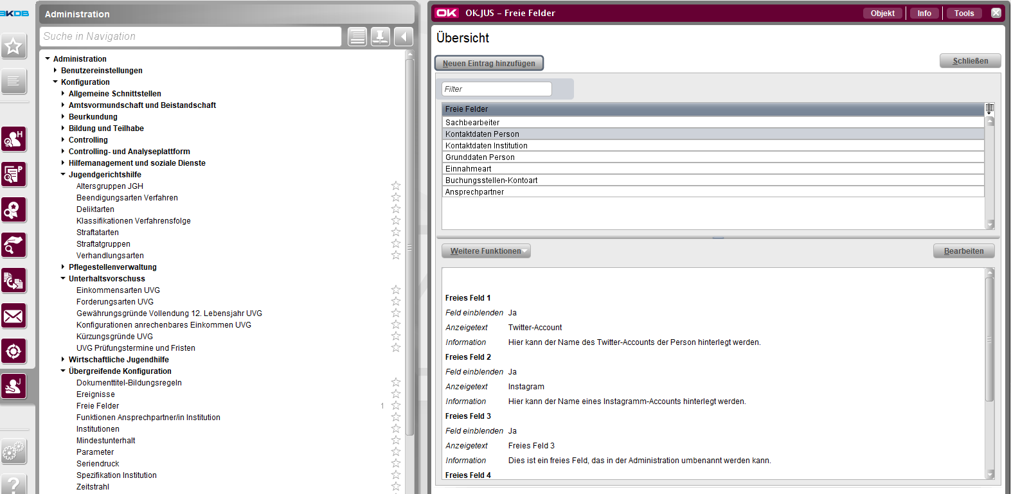Click the envelope mail icon in sidebar
The width and height of the screenshot is (1011, 494).
(x=13, y=316)
